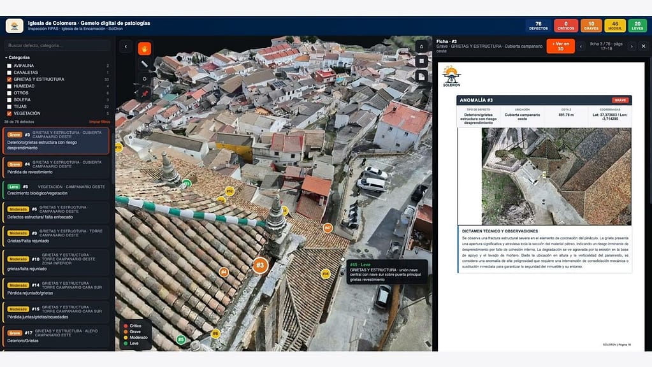The width and height of the screenshot is (652, 367).
Task: Filter by 0 Críticos badge
Action: (566, 25)
